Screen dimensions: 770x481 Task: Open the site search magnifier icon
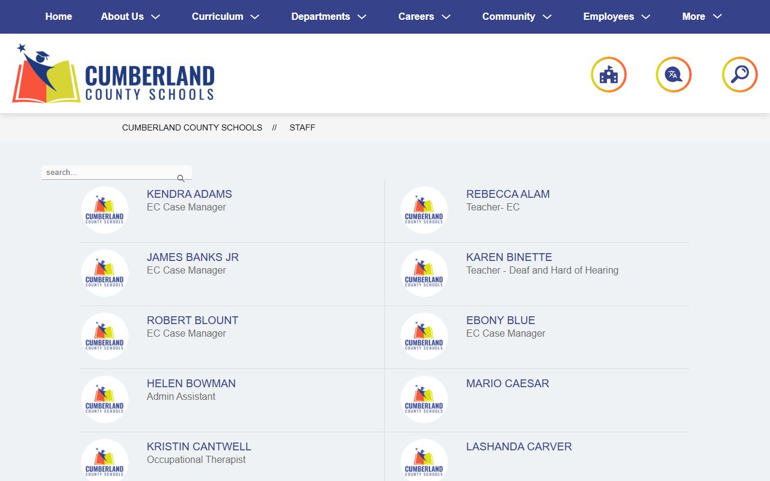(x=740, y=75)
